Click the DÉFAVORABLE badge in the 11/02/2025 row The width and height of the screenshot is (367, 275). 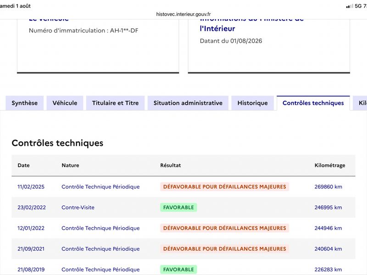pyautogui.click(x=225, y=187)
